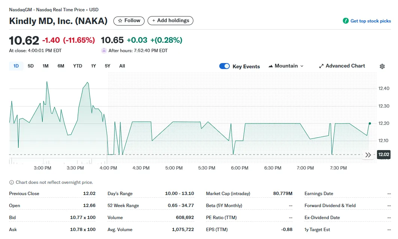The image size is (398, 239).
Task: Click the double-chevron icon beside 12.02 price
Action: click(x=368, y=155)
